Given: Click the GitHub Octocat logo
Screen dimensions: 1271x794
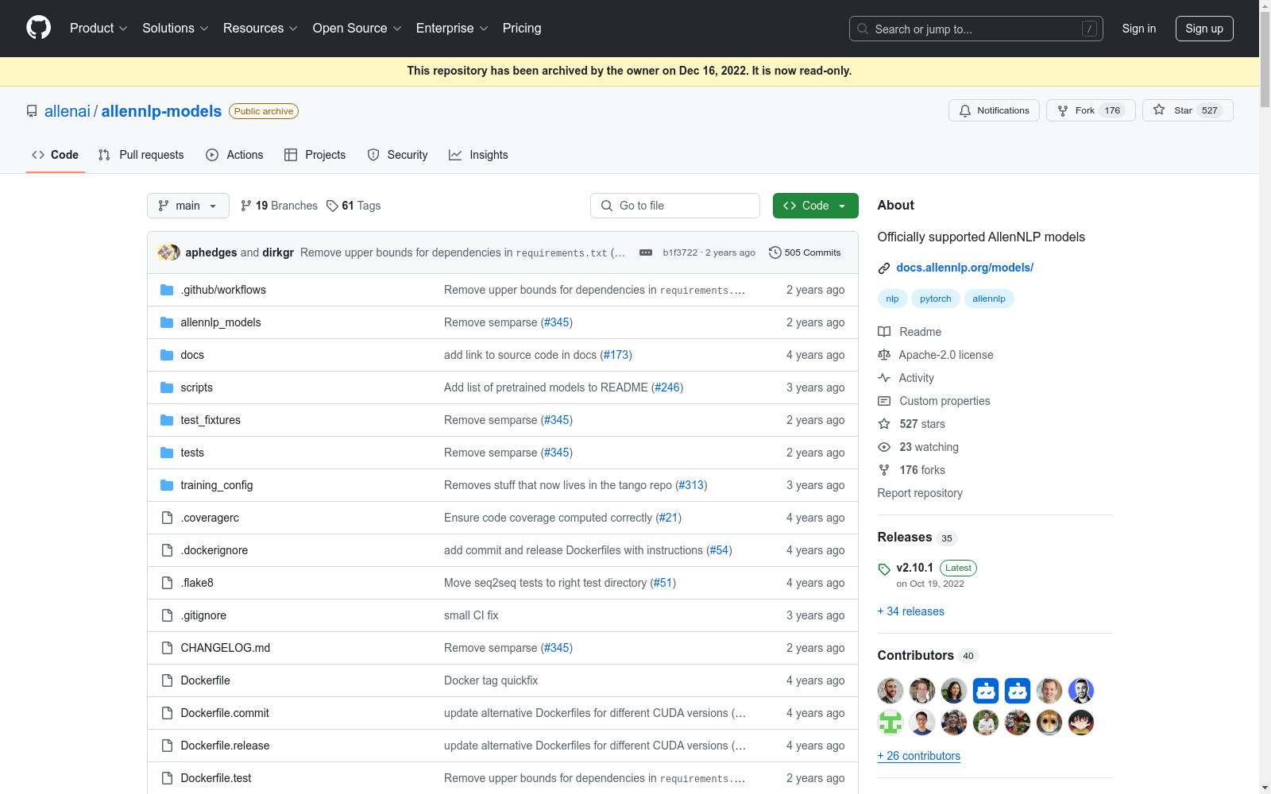Looking at the screenshot, I should tap(38, 28).
